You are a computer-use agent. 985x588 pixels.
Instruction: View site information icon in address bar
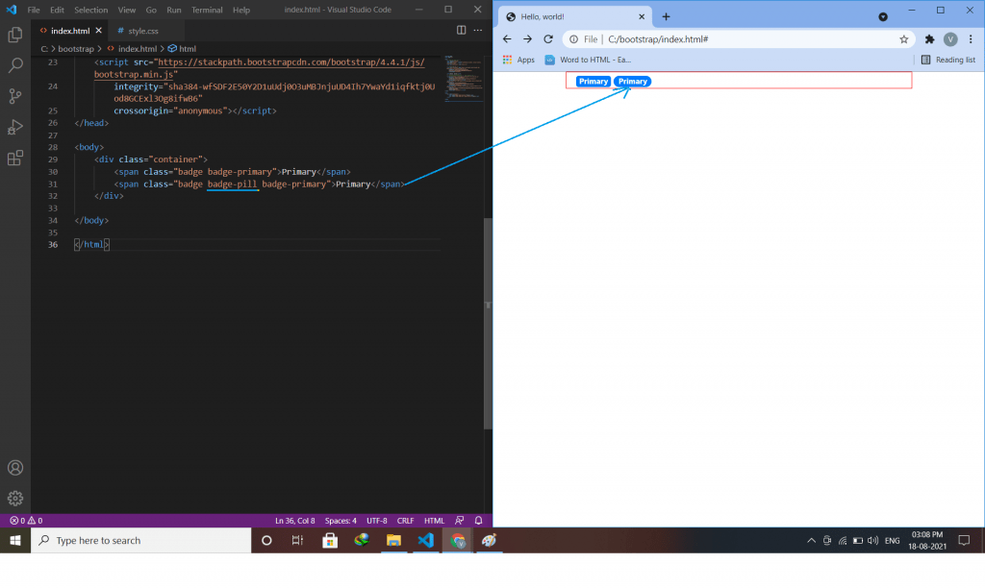click(x=573, y=38)
